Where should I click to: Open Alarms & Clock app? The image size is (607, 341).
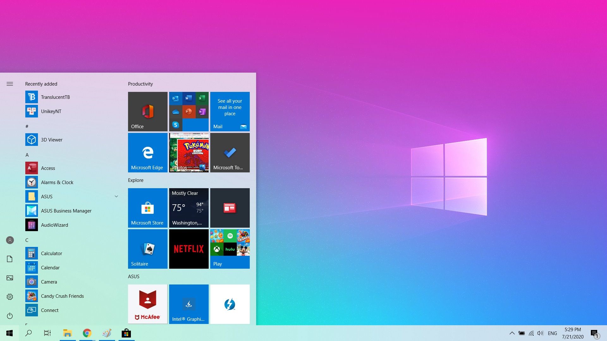(x=73, y=182)
